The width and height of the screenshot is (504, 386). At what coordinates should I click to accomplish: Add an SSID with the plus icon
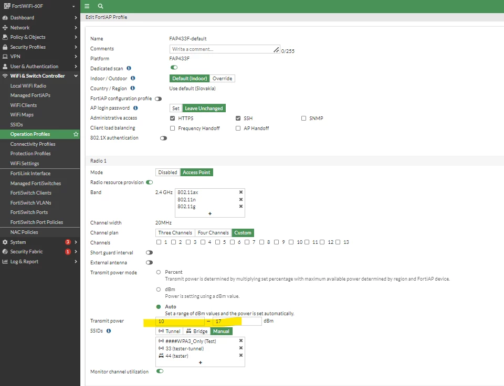coord(200,362)
